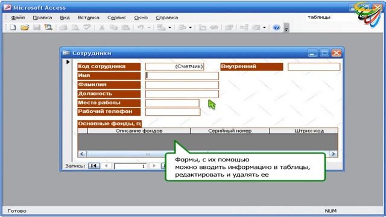Click the Print toolbar icon
Screen dimensions: 386x217
63,27
